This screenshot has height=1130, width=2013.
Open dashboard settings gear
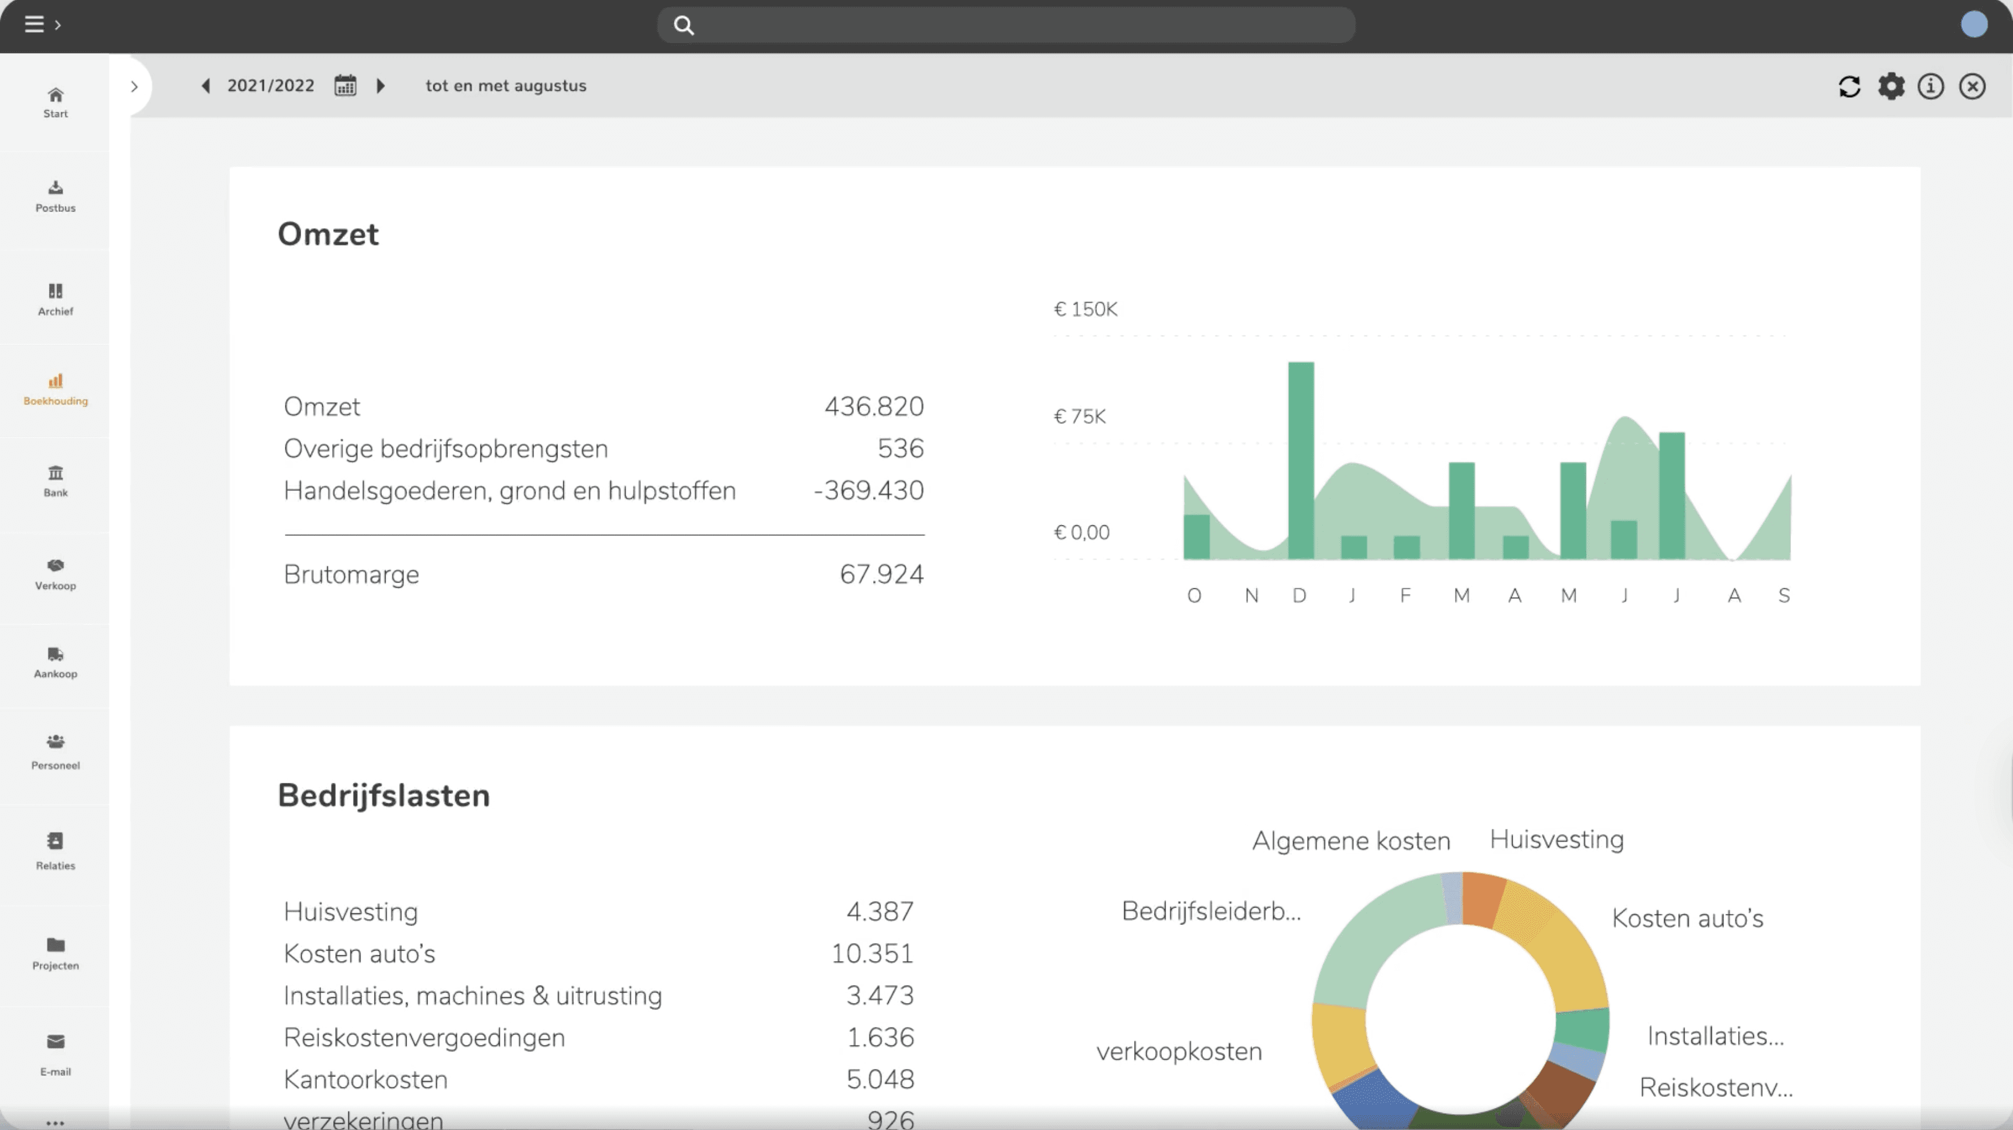click(1891, 86)
